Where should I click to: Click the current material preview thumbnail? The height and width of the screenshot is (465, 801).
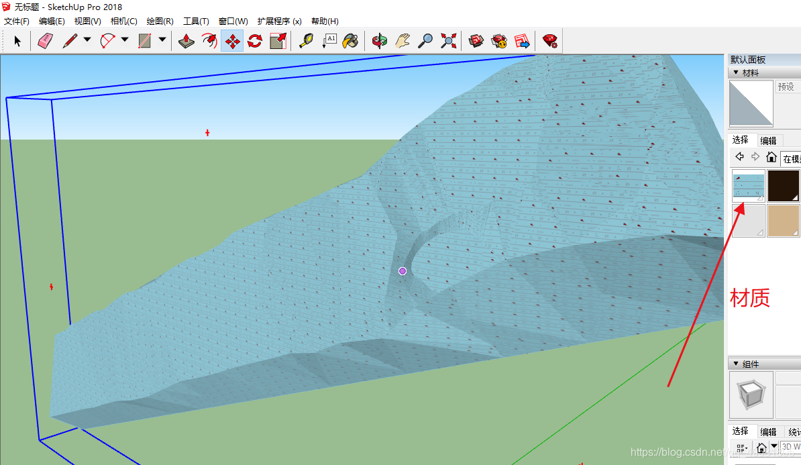pyautogui.click(x=751, y=103)
